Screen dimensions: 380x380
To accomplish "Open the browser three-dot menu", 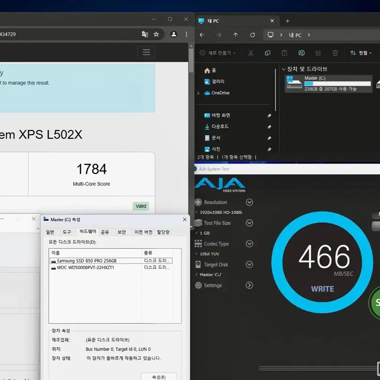I will point(186,34).
